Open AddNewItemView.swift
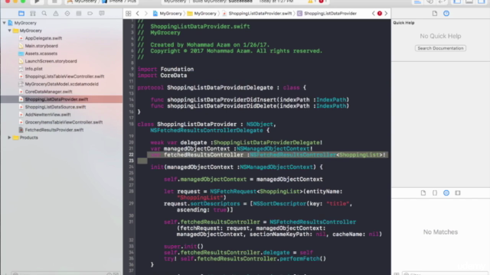The image size is (490, 275). click(47, 115)
